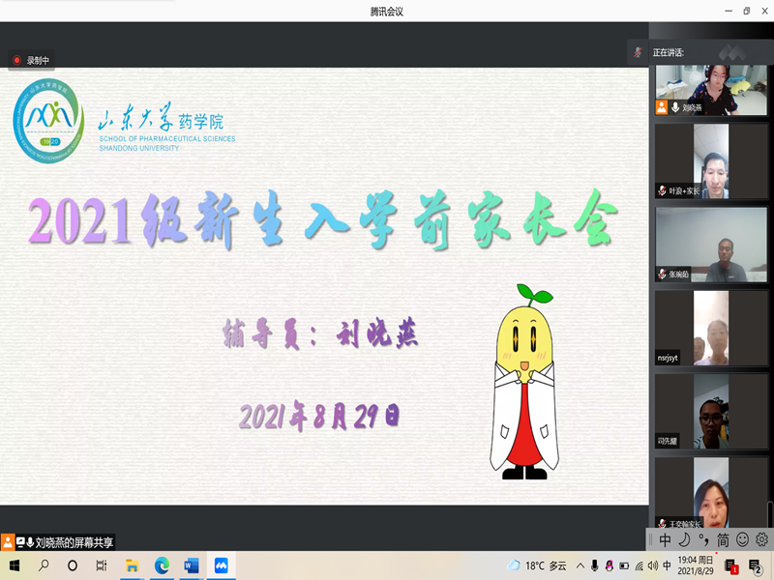Click the Tencent Meeting icon in the taskbar
The width and height of the screenshot is (774, 580).
(221, 565)
